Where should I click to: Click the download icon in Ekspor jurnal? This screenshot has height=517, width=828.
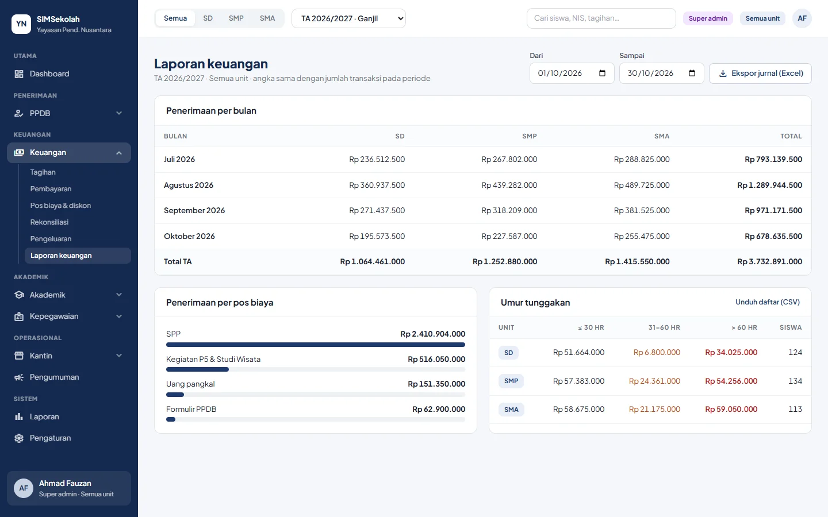[723, 74]
